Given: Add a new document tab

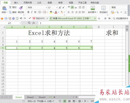Looking at the screenshot, I should [x=99, y=18].
